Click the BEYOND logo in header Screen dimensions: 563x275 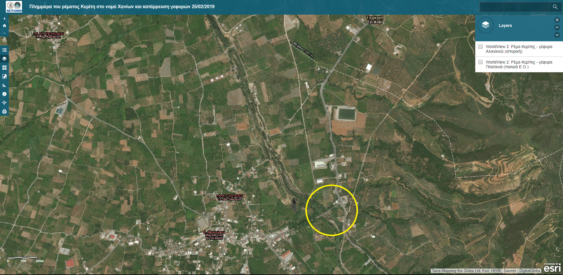click(14, 7)
